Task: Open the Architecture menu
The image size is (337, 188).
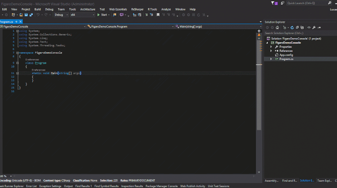Action: click(88, 9)
